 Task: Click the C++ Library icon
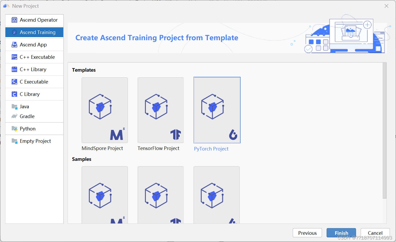click(x=14, y=69)
